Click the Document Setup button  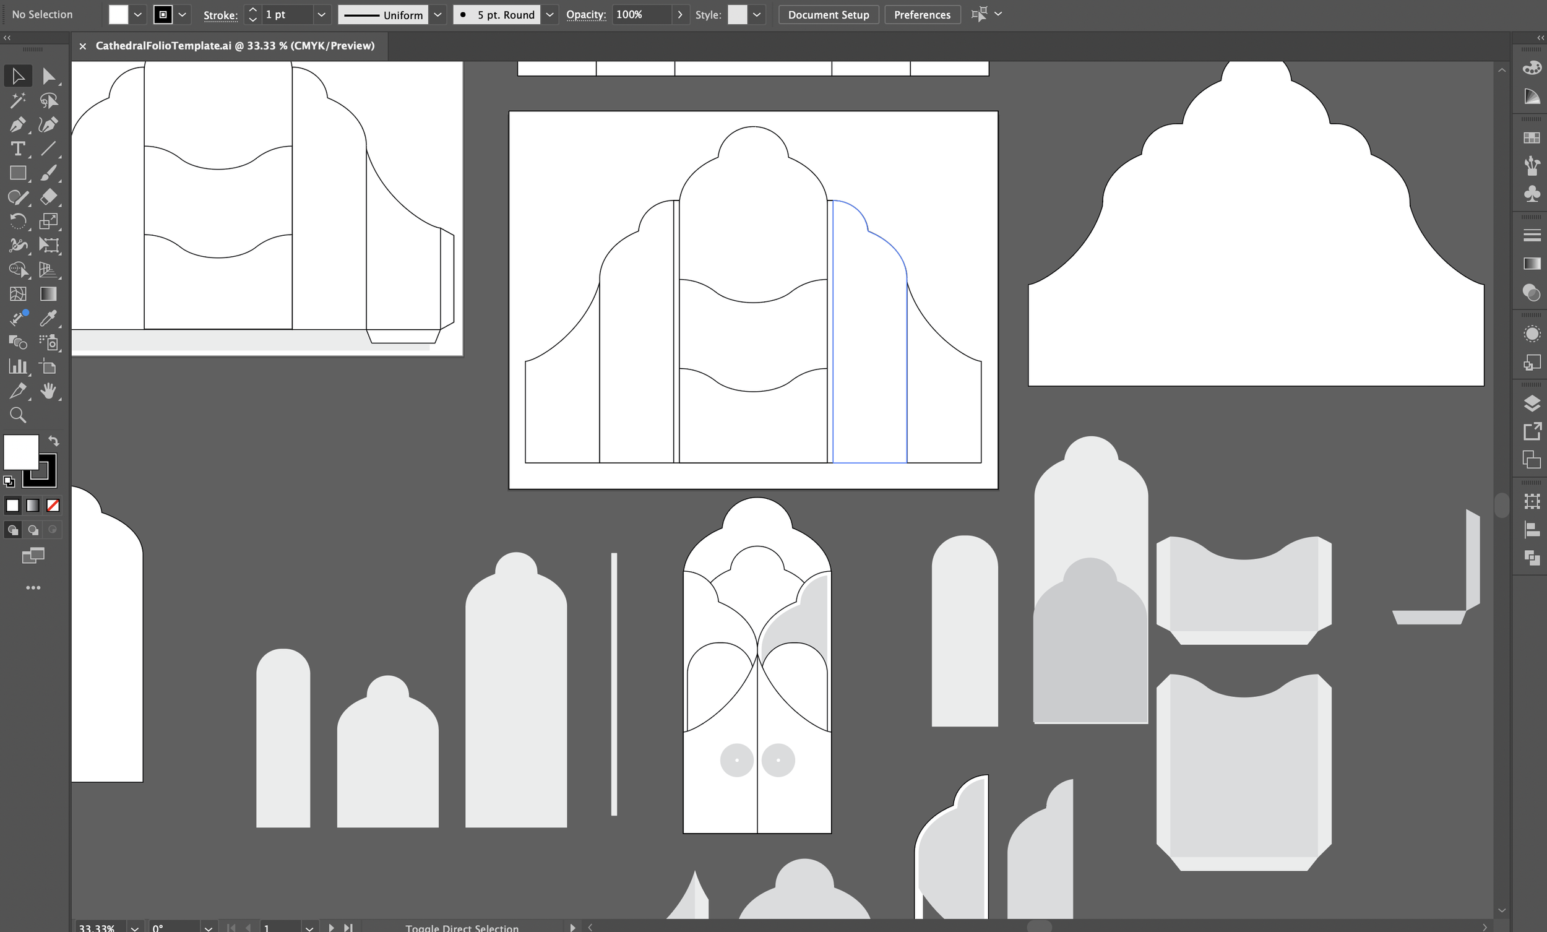coord(828,14)
